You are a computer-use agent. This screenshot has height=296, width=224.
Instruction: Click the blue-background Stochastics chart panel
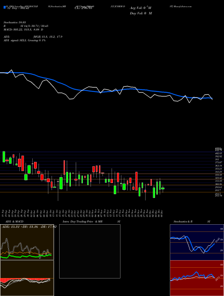point(197,242)
